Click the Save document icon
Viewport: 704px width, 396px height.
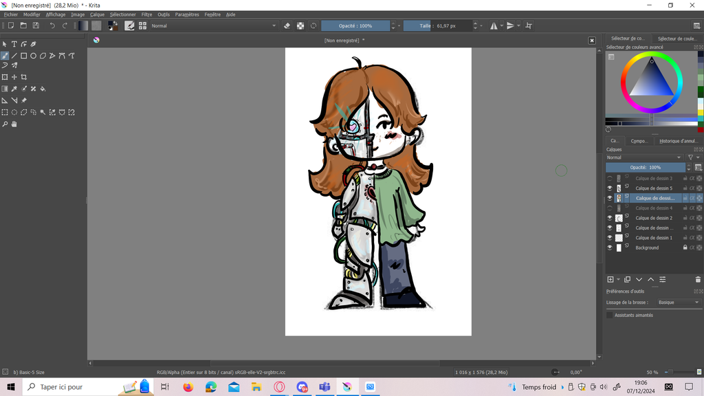coord(36,25)
